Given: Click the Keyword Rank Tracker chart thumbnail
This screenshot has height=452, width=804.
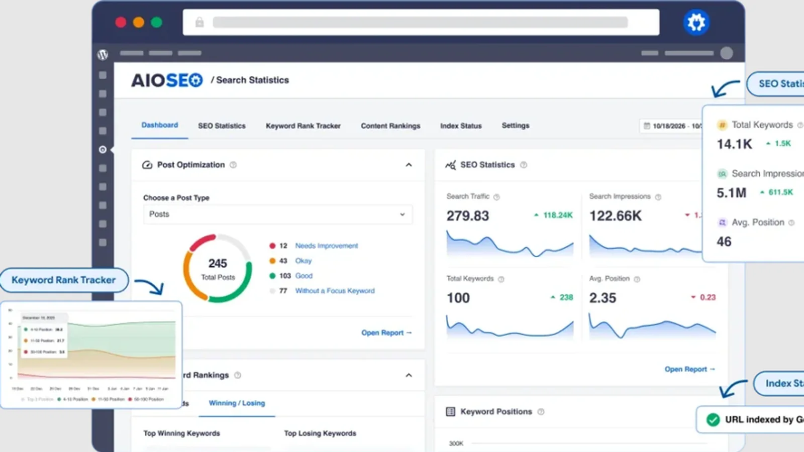Looking at the screenshot, I should 91,355.
